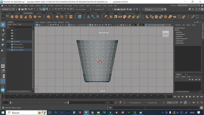Toggle the highlighted snap magnet icon
This screenshot has width=204, height=115.
(x=71, y=9)
